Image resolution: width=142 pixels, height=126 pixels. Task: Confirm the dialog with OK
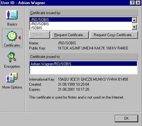(127, 118)
